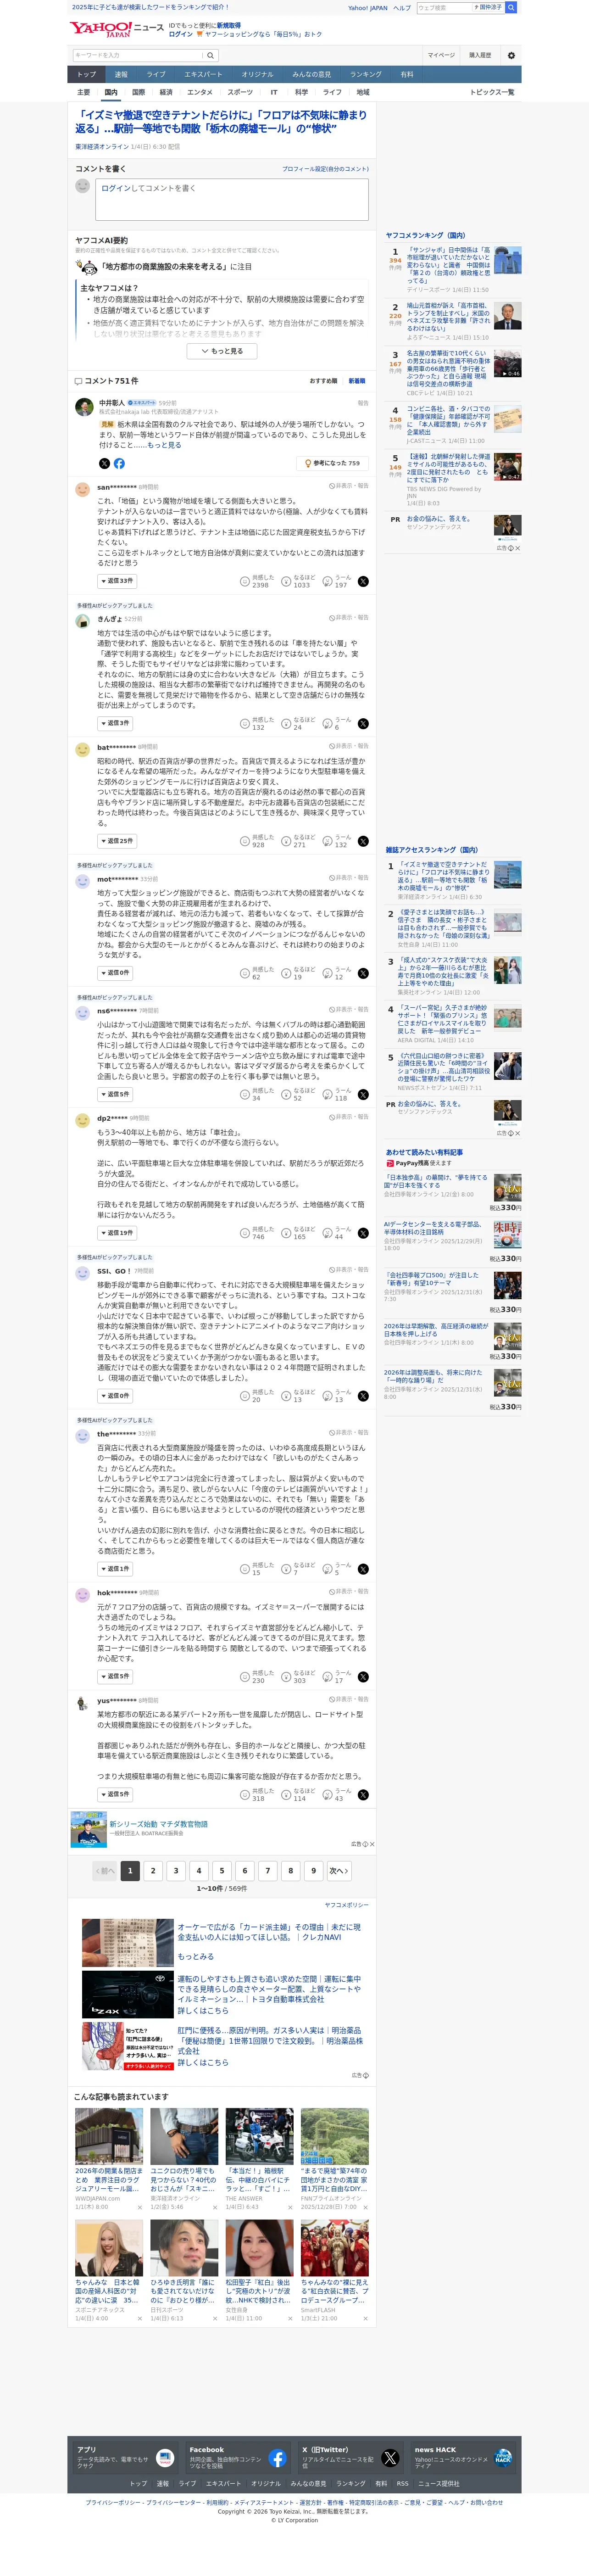
Task: Expand AI summary with もっと見る
Action: pos(222,351)
